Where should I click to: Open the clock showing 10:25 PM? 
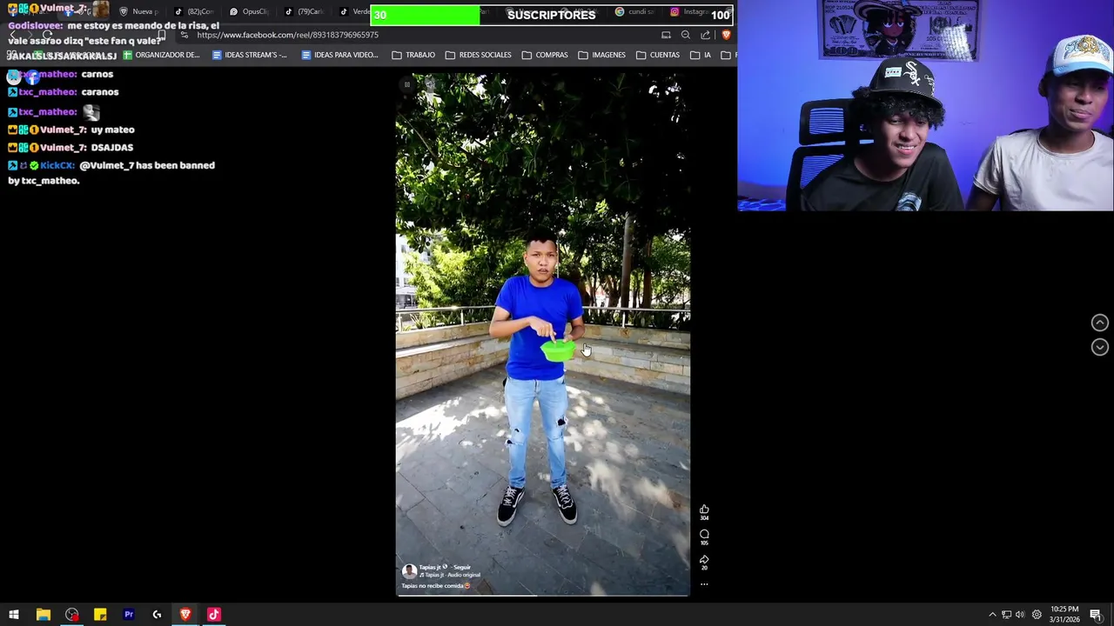pyautogui.click(x=1064, y=615)
